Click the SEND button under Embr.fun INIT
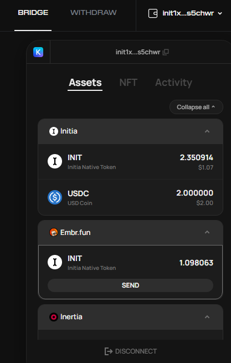 click(130, 285)
